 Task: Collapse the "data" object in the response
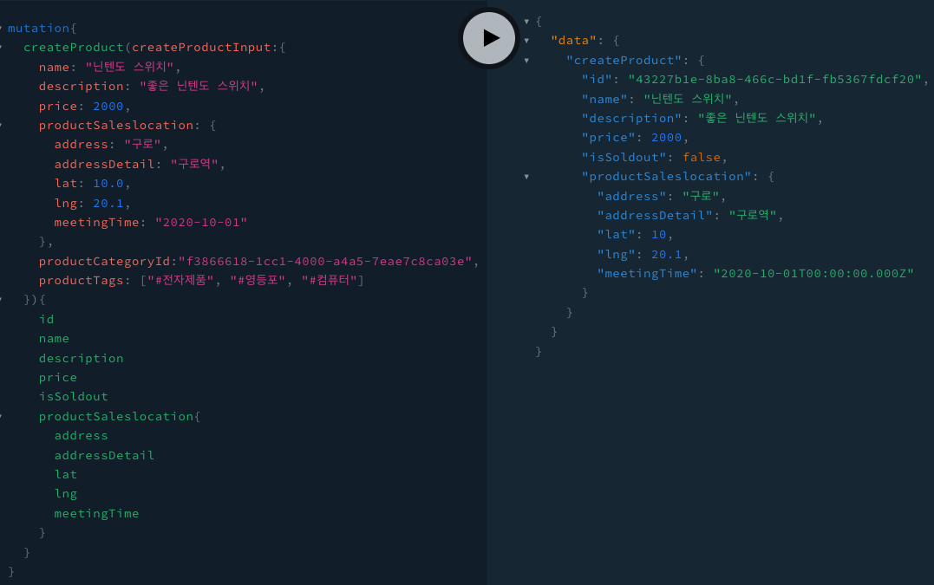pos(526,41)
